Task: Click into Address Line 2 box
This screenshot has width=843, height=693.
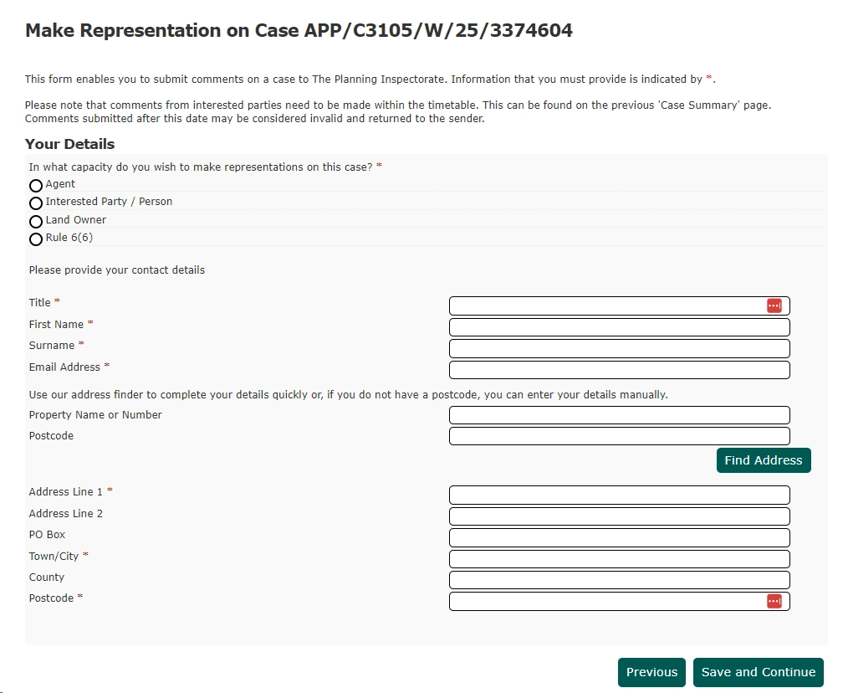Action: (x=619, y=516)
